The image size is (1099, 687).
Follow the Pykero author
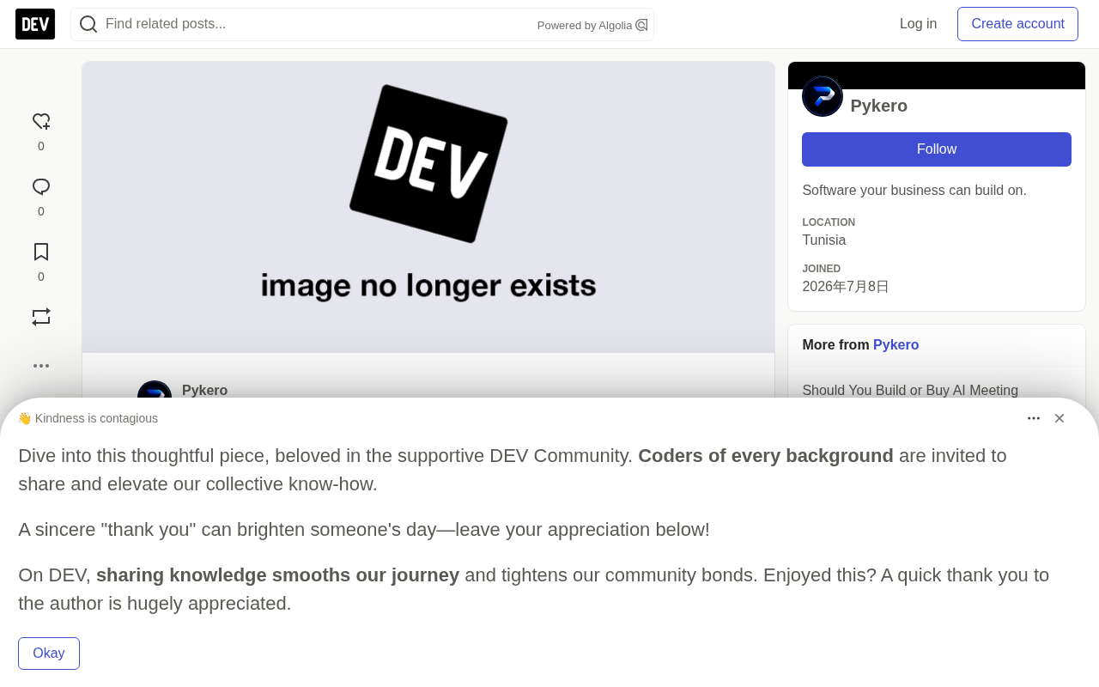[937, 149]
